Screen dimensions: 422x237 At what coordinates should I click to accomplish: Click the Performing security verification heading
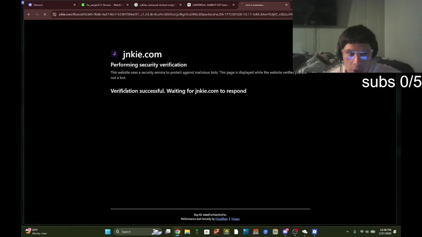pyautogui.click(x=149, y=65)
